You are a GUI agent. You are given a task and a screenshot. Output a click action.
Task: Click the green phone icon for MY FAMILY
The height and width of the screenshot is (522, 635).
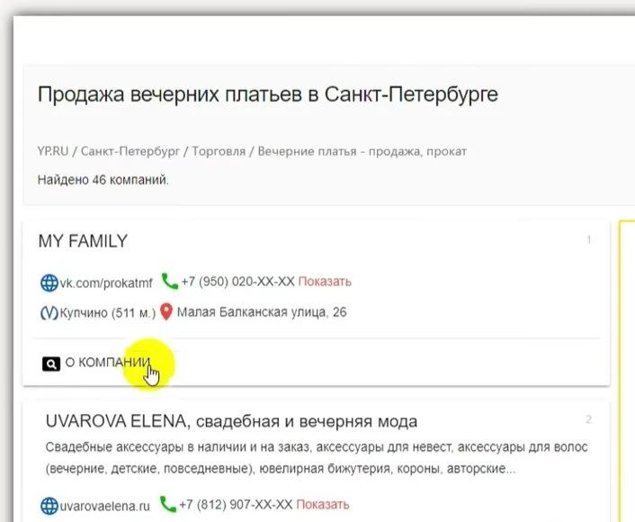coord(170,281)
